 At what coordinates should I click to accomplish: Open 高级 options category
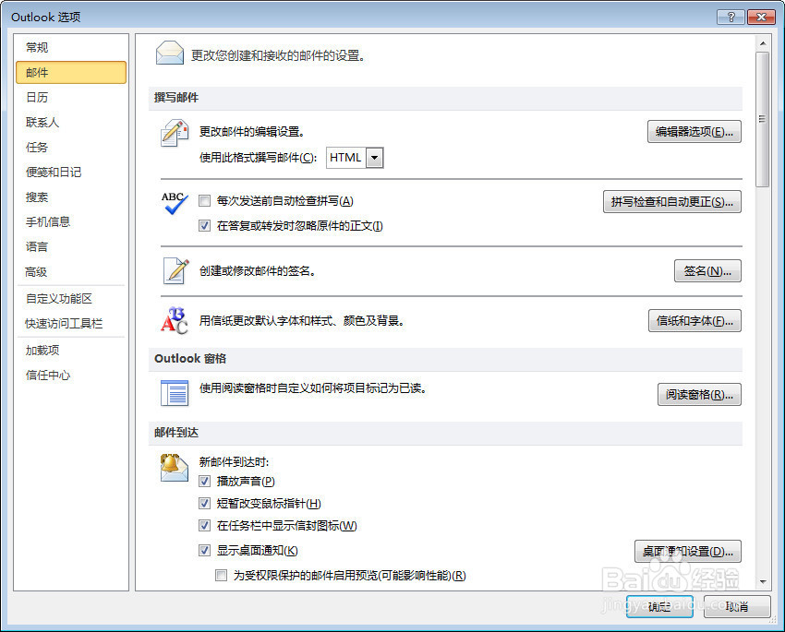pos(71,272)
